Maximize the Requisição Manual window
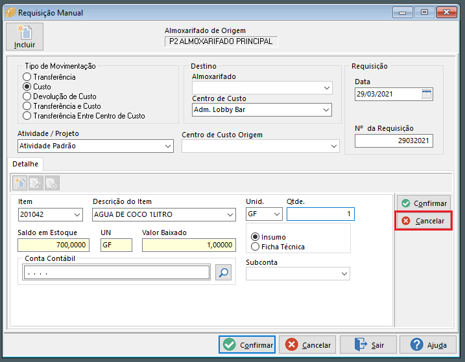The width and height of the screenshot is (465, 362). click(424, 12)
